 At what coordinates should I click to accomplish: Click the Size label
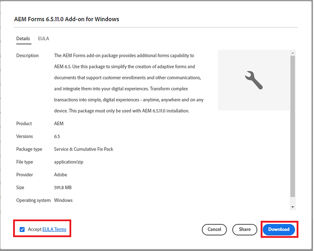point(20,187)
